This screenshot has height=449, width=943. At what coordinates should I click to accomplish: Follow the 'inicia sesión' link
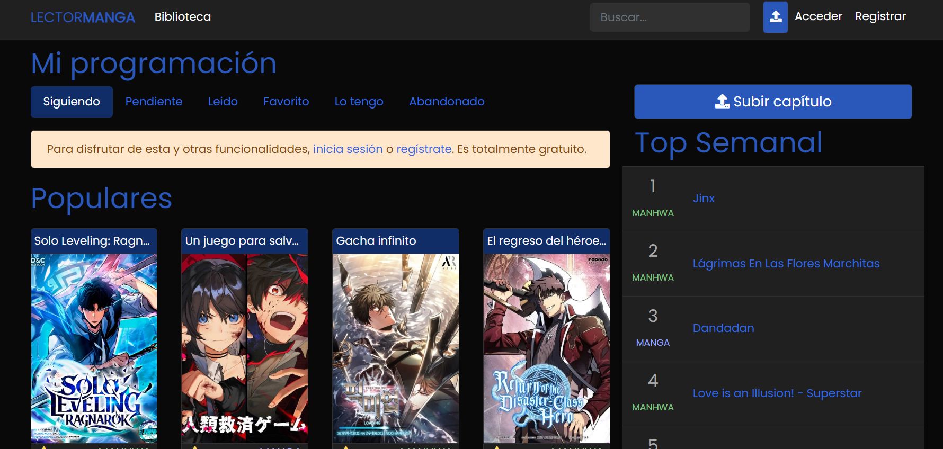(x=348, y=149)
